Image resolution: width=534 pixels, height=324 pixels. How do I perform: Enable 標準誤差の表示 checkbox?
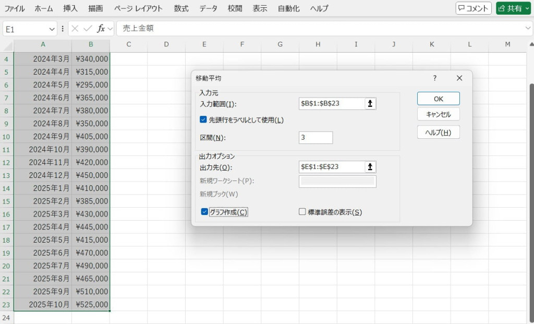click(302, 212)
